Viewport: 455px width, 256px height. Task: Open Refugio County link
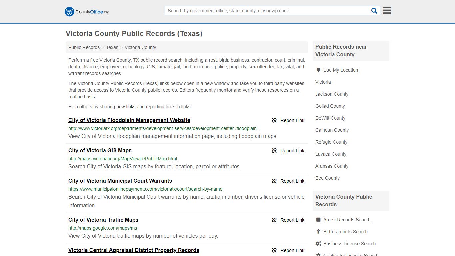tap(331, 142)
